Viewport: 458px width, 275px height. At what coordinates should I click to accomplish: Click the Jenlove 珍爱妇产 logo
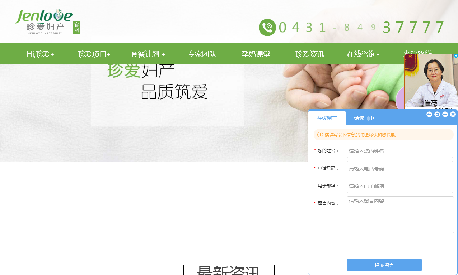(44, 21)
